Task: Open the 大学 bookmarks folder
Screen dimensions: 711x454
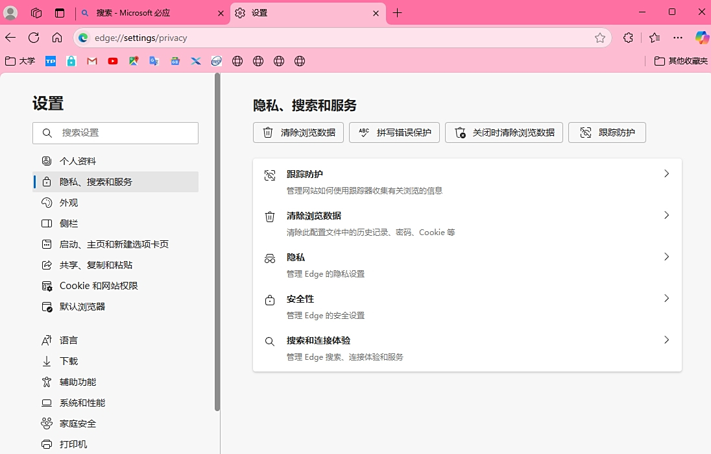Action: point(20,61)
